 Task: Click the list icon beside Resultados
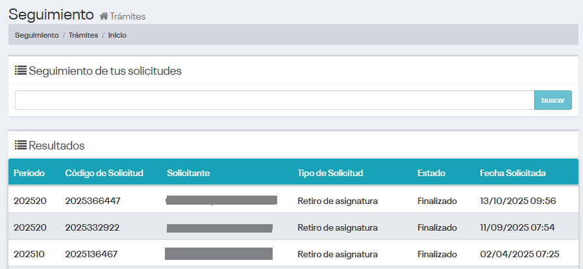tap(21, 146)
